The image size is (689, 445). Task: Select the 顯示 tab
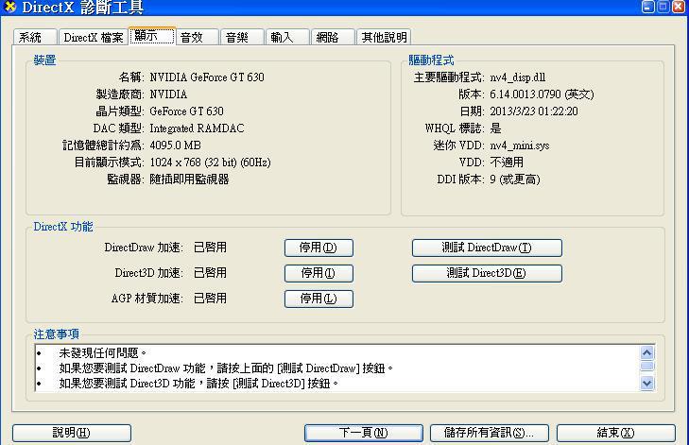(151, 36)
